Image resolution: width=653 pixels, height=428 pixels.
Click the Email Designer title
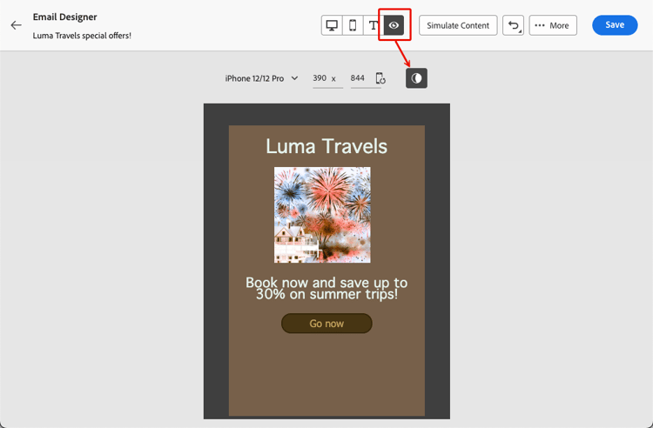65,17
